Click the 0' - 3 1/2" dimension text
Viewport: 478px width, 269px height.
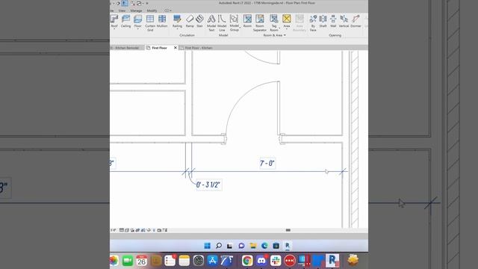tap(208, 185)
